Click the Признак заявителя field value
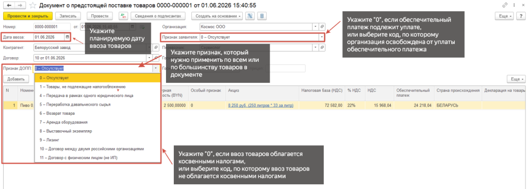Screen dimensions: 528x189 click(x=259, y=37)
